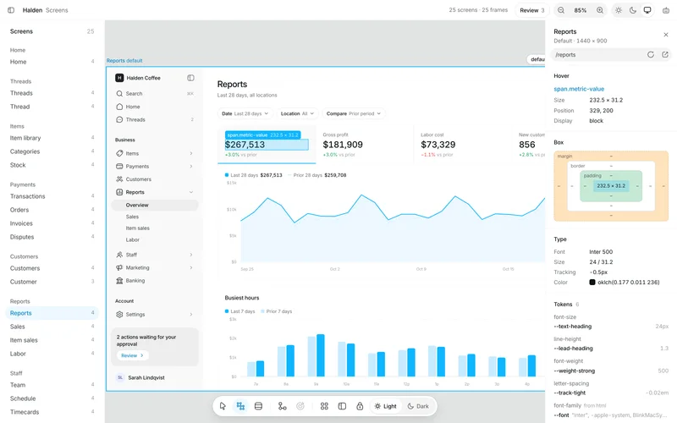Select the $267,513 metric card
677x423 pixels.
(267, 145)
